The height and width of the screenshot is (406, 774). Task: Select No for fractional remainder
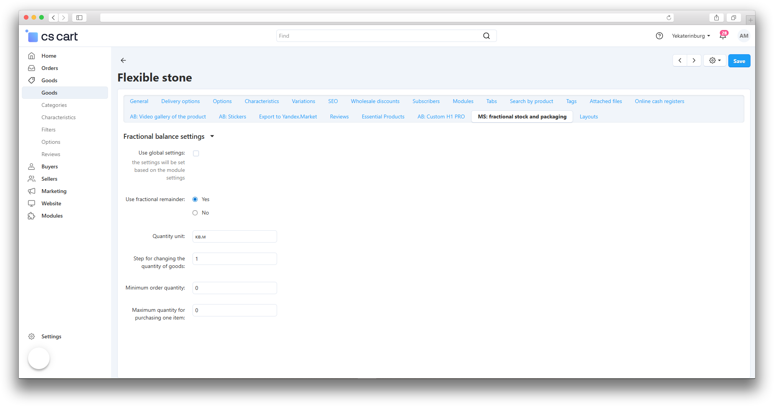pyautogui.click(x=195, y=213)
